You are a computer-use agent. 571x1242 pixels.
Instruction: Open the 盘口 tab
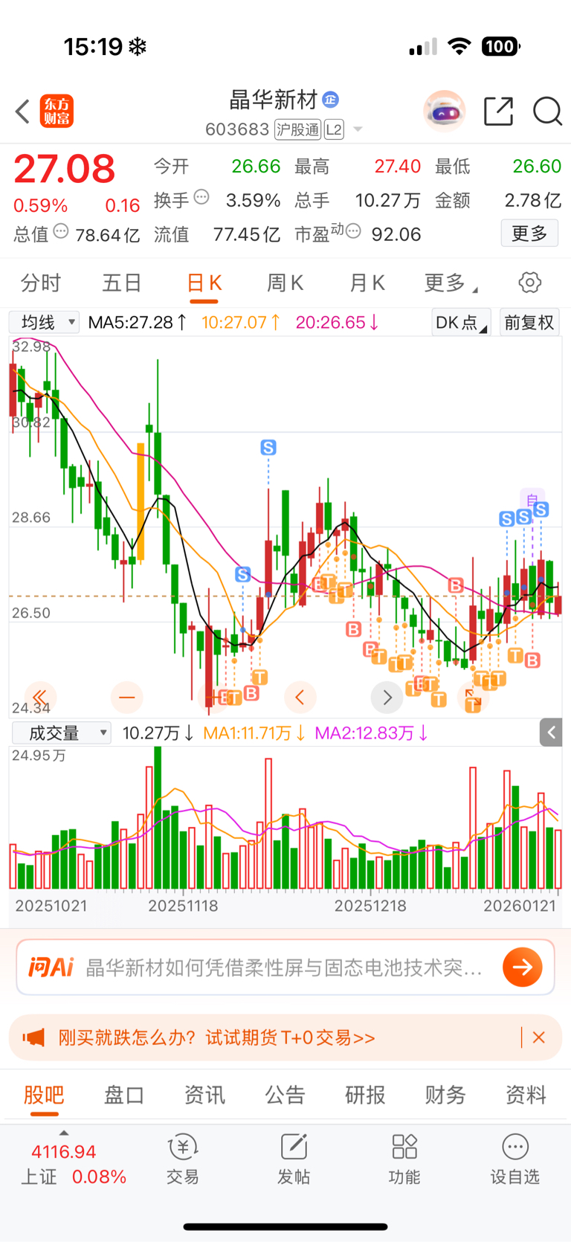(123, 1095)
